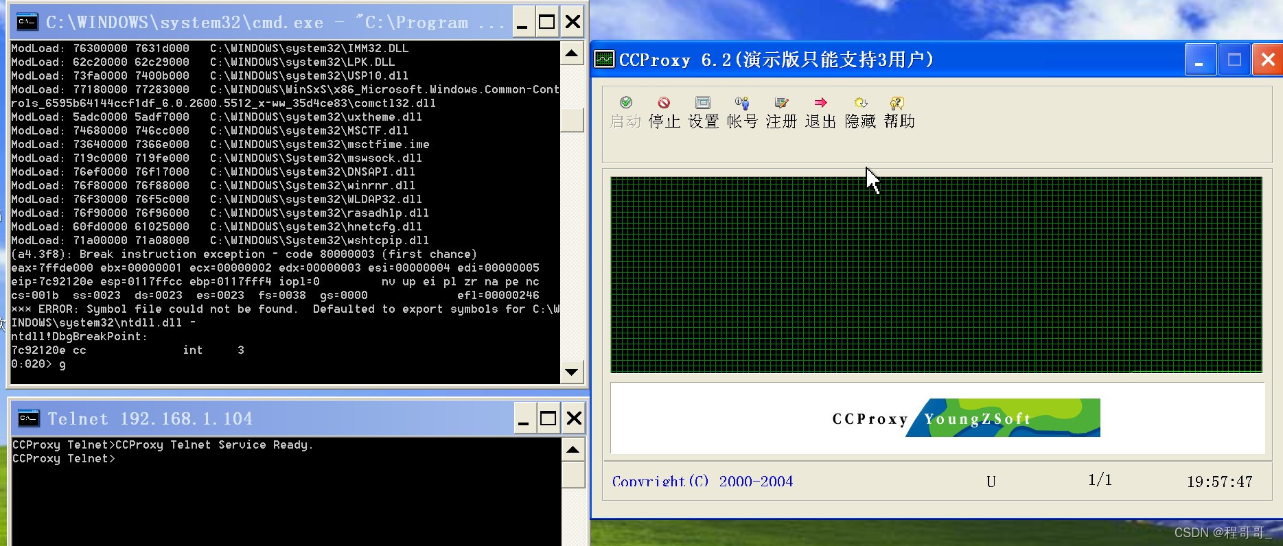1283x546 pixels.
Task: Click the eax=7ffde000 register line
Action: (x=275, y=268)
